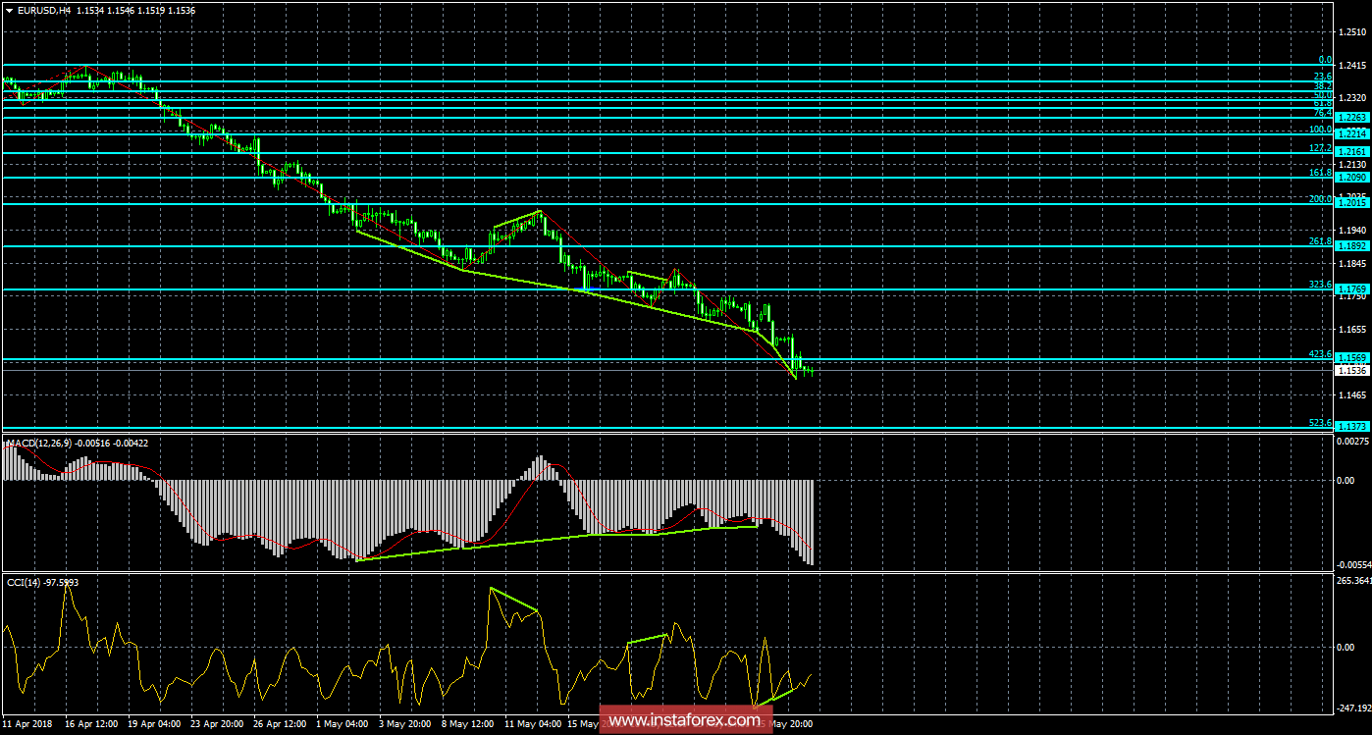This screenshot has width=1372, height=735.
Task: Click the 26 Apr 12:00 time label
Action: (281, 724)
